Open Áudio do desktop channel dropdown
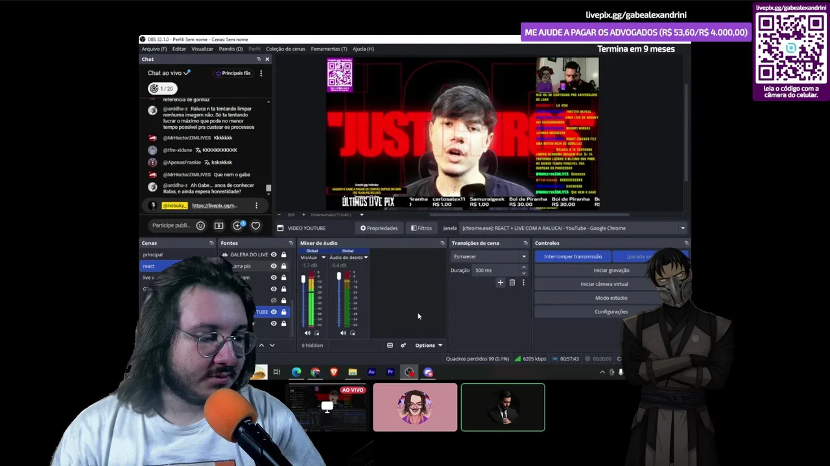The image size is (830, 466). point(366,258)
